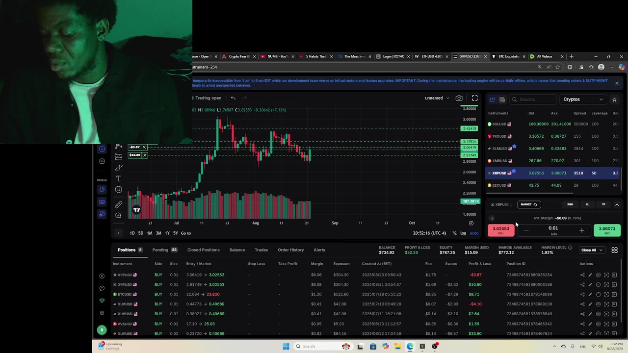Switch to the Balance tab
628x353 pixels.
[237, 250]
